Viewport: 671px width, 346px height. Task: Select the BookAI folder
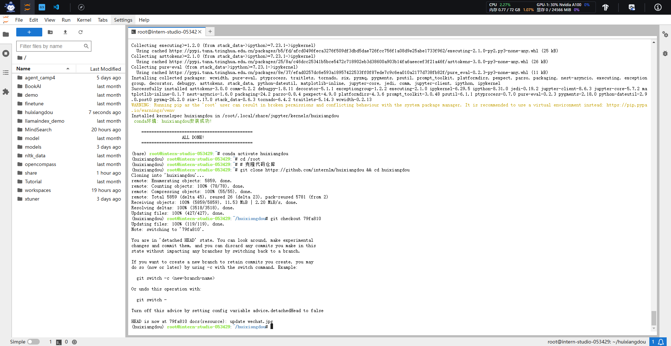pyautogui.click(x=69, y=86)
